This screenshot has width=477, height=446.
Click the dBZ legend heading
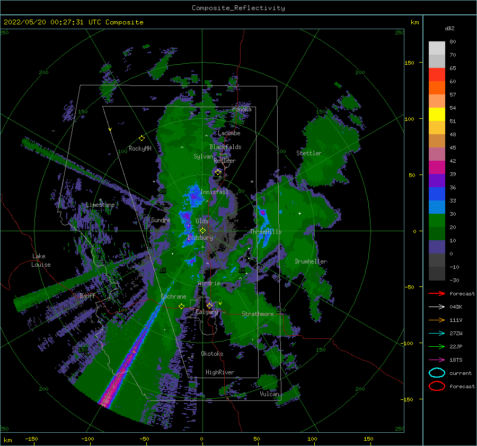[449, 28]
